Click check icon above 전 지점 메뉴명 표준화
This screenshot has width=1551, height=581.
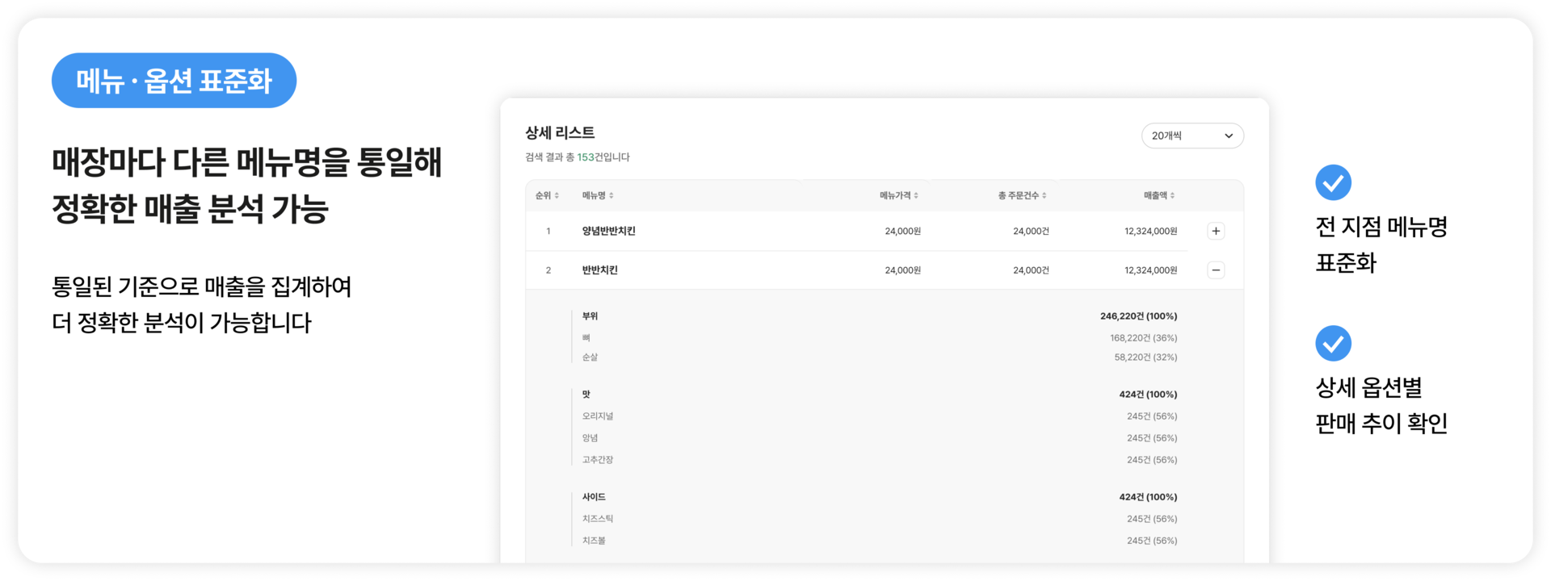click(x=1333, y=182)
